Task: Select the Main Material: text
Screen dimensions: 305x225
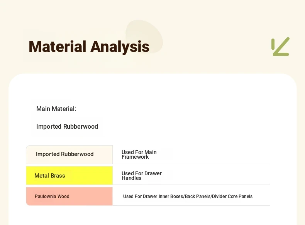Action: click(56, 109)
